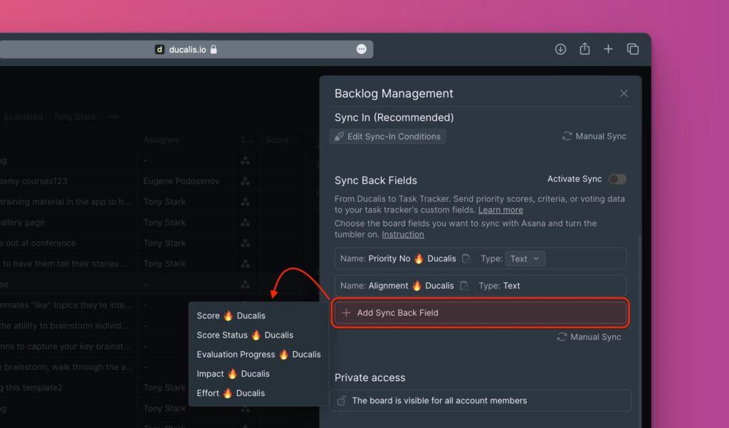729x428 pixels.
Task: Click the Type: Text value in Alignment row
Action: click(x=511, y=286)
